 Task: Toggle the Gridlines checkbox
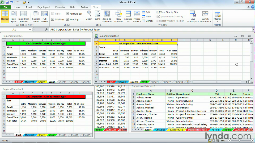click(53, 19)
